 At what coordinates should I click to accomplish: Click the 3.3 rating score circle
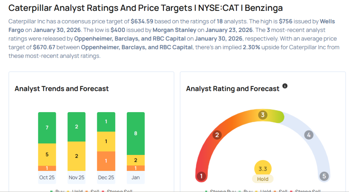tap(263, 168)
